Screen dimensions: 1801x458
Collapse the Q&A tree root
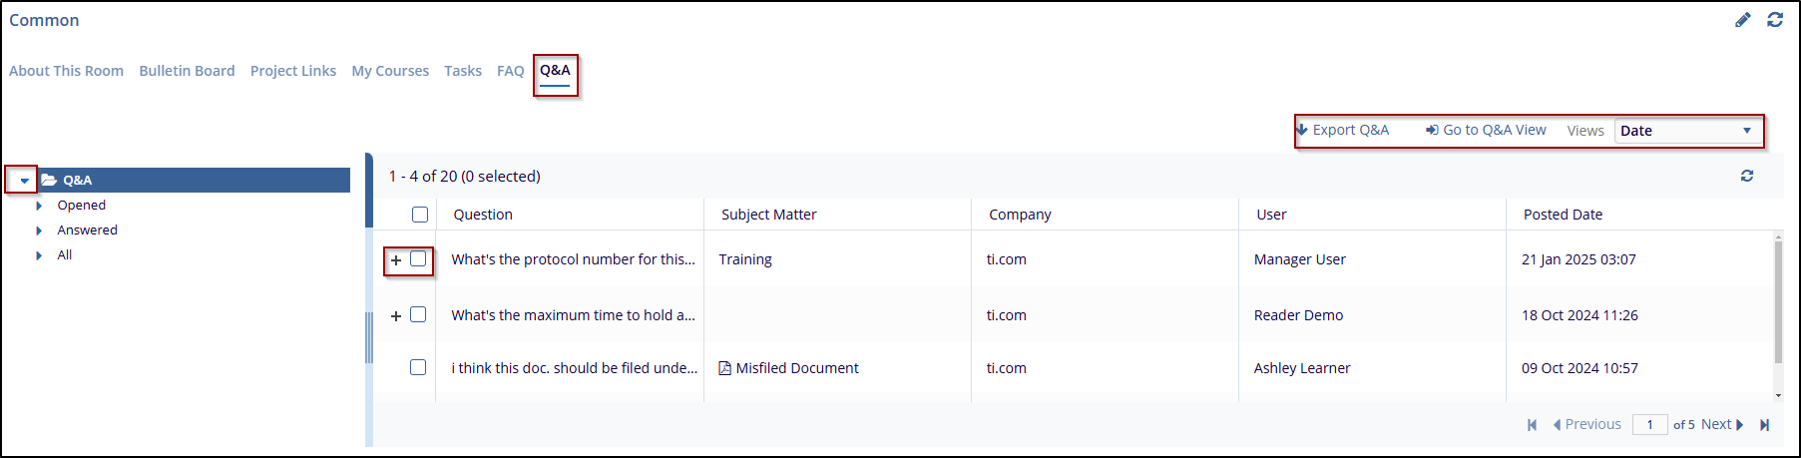(24, 181)
